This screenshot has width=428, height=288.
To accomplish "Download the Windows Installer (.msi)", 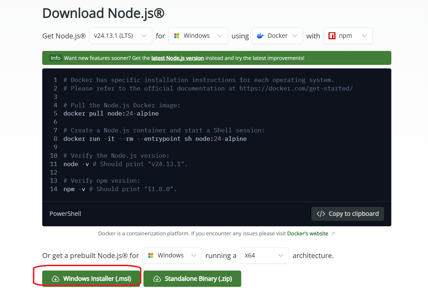I will pos(91,279).
